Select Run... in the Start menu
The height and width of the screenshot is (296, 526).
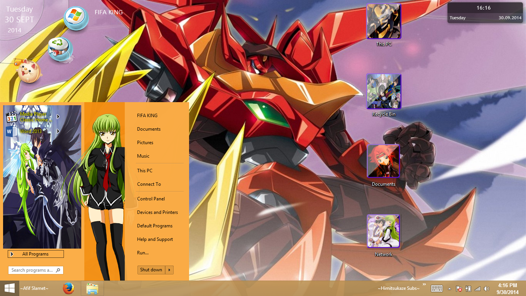pos(143,253)
